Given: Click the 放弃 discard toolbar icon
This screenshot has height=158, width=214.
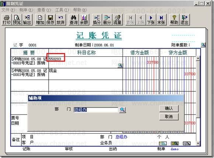Looking at the screenshot, I should 61,20.
